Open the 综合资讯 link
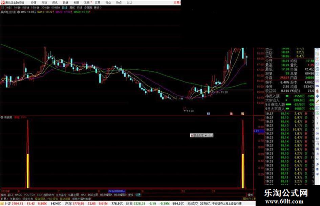The height and width of the screenshot is (206, 320). click(40, 199)
